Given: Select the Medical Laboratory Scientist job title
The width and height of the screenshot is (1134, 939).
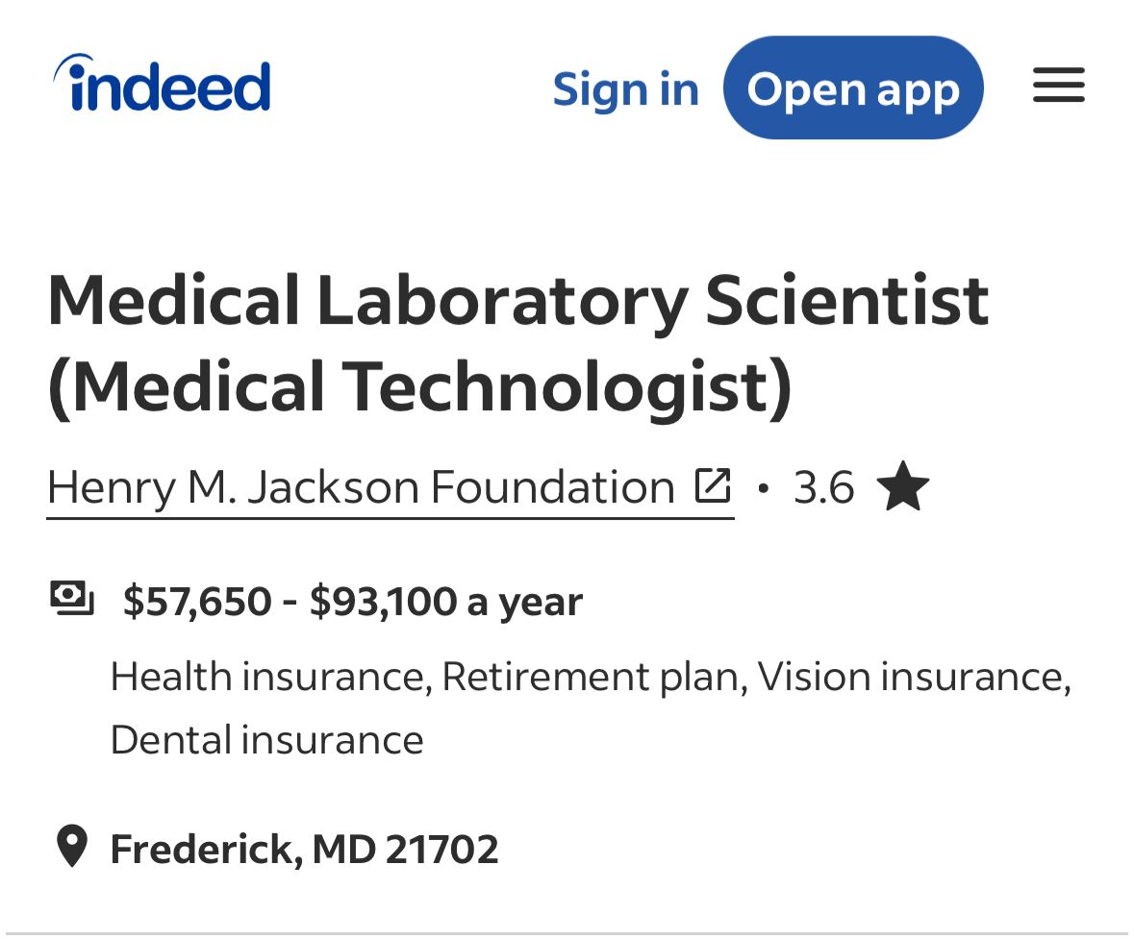Looking at the screenshot, I should click(517, 300).
